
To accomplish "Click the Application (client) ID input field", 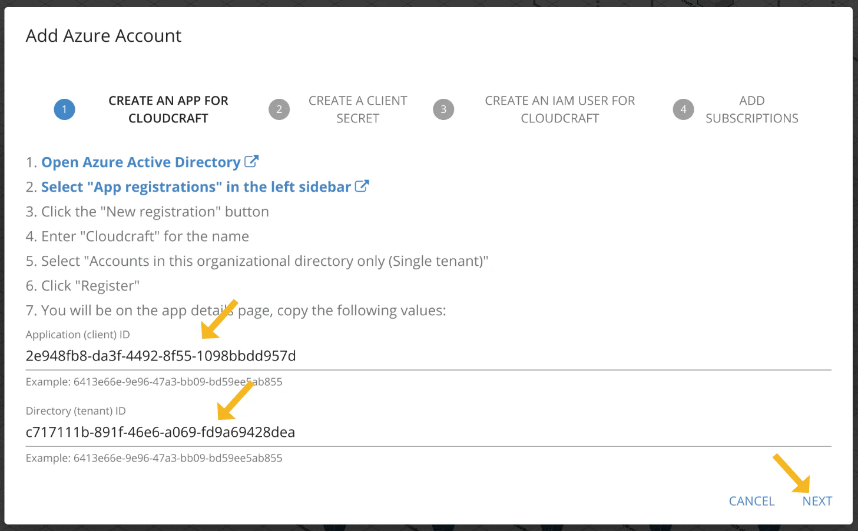I will tap(429, 356).
